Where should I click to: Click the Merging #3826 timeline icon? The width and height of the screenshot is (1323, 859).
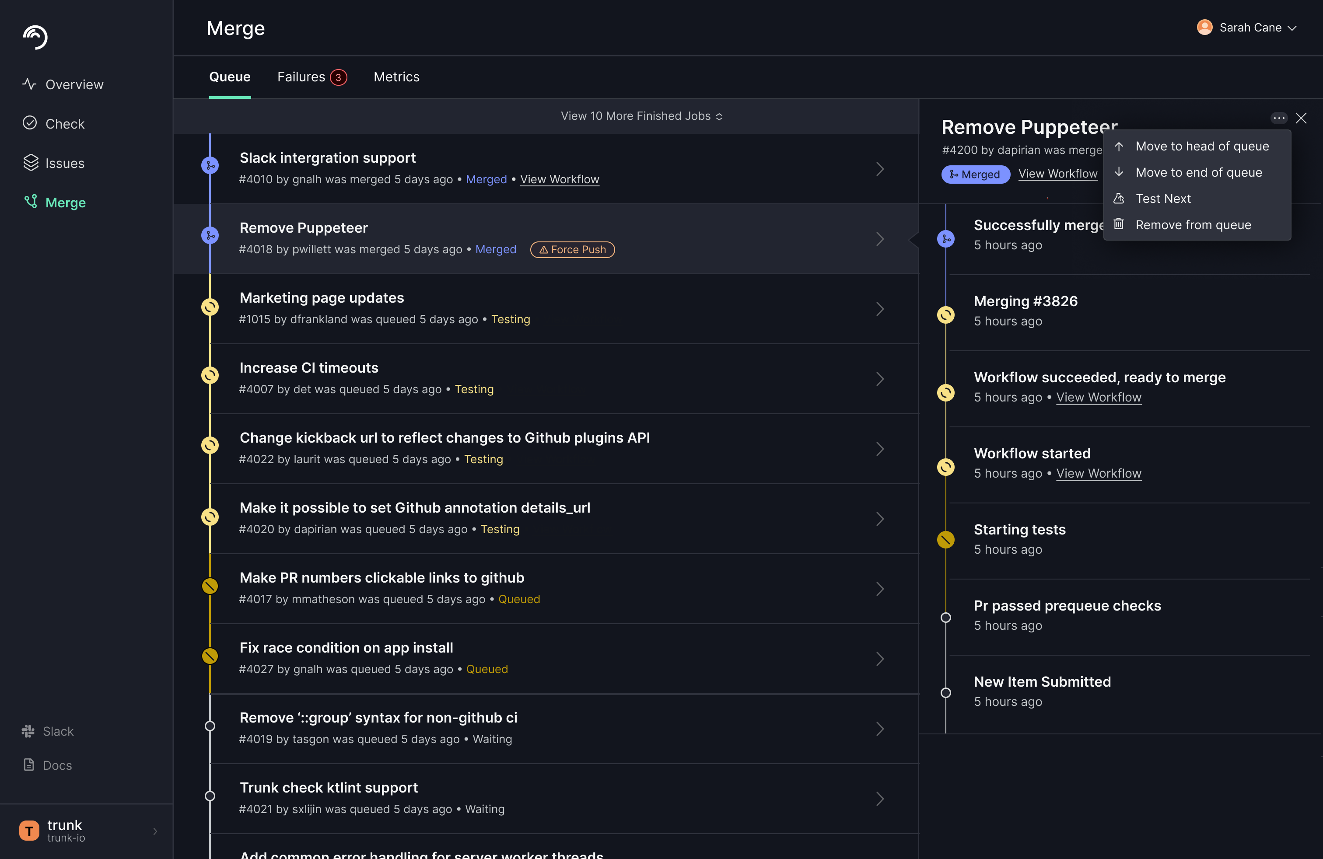click(945, 315)
